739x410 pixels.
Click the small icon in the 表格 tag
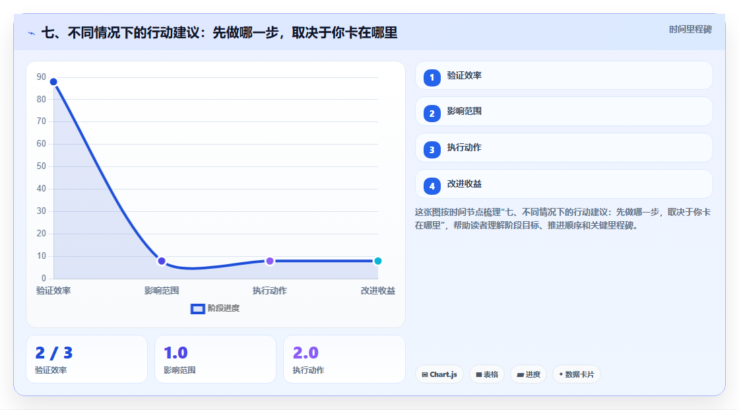point(479,374)
